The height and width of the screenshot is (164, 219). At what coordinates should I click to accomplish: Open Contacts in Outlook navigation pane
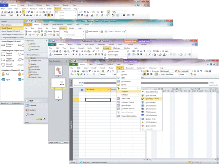coord(36,110)
